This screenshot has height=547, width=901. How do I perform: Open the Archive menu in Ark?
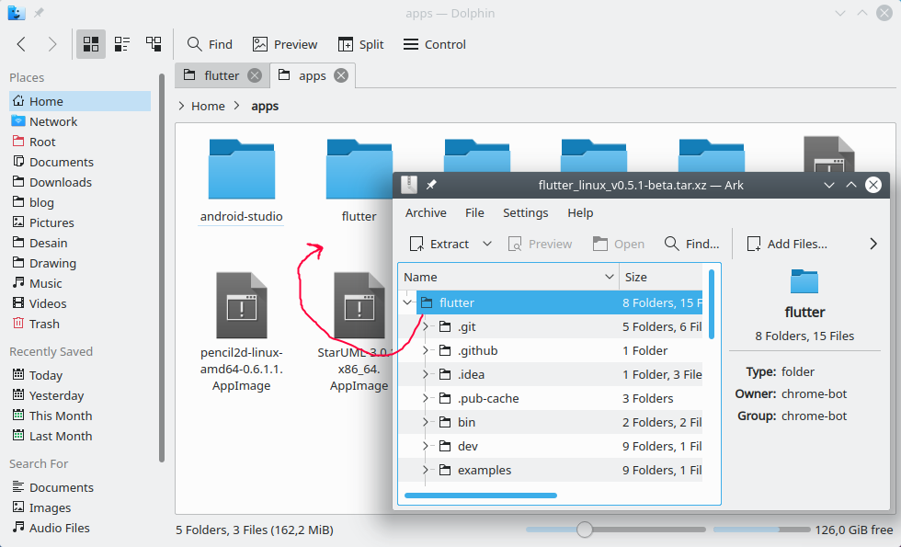(426, 212)
